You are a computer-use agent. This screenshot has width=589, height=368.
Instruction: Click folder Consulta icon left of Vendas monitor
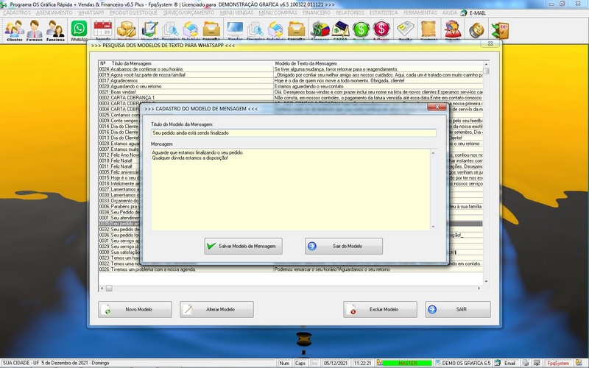pos(211,30)
